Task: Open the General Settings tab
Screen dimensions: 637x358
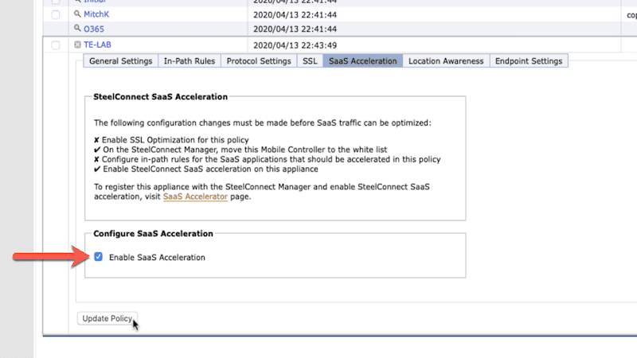Action: (121, 61)
